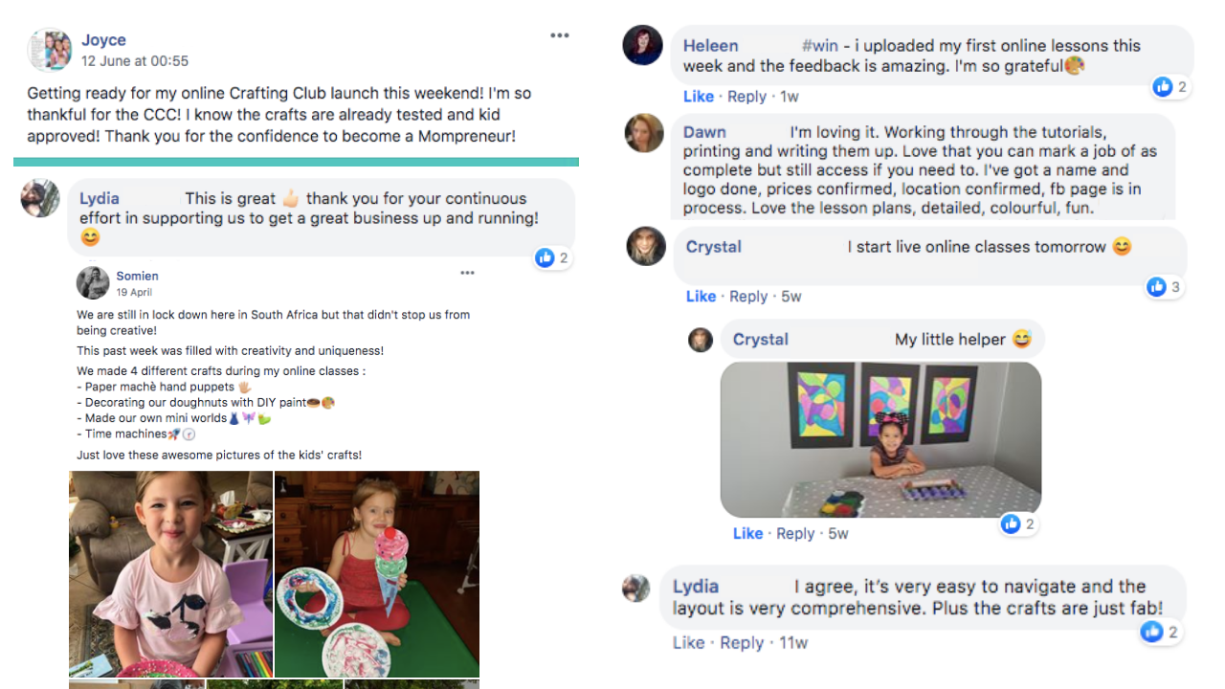Click Lydia's avatar beside the navigation comment

tap(636, 589)
